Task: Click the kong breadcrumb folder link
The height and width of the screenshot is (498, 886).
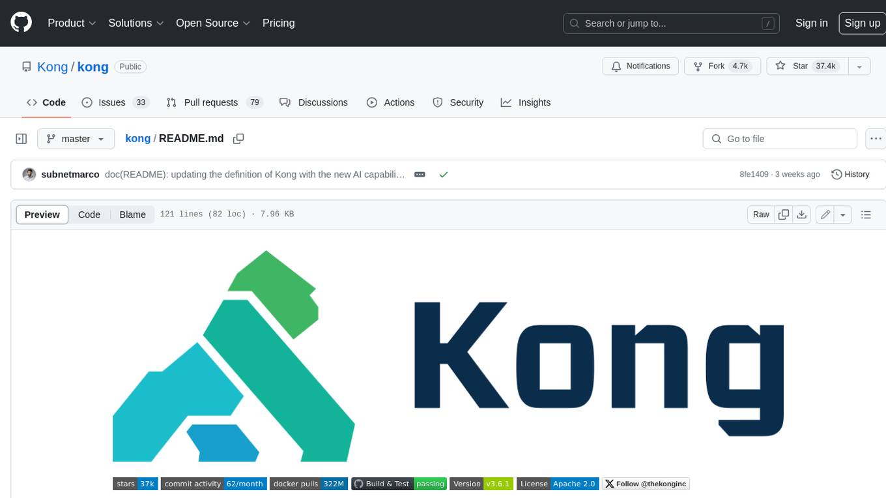Action: [137, 138]
